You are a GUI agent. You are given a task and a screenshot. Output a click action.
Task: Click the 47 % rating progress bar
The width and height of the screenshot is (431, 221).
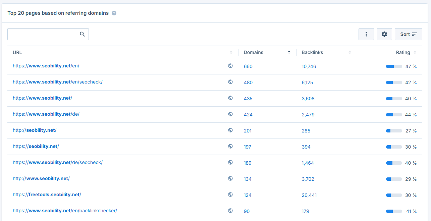point(393,66)
